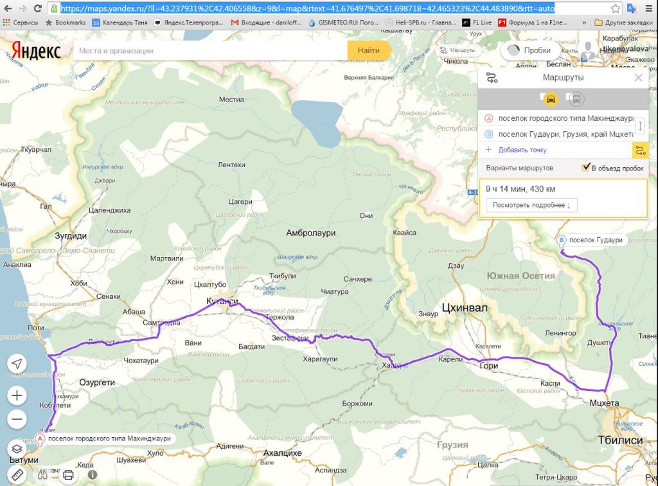
Task: Open Сервисы apps bookmark
Action: click(21, 22)
